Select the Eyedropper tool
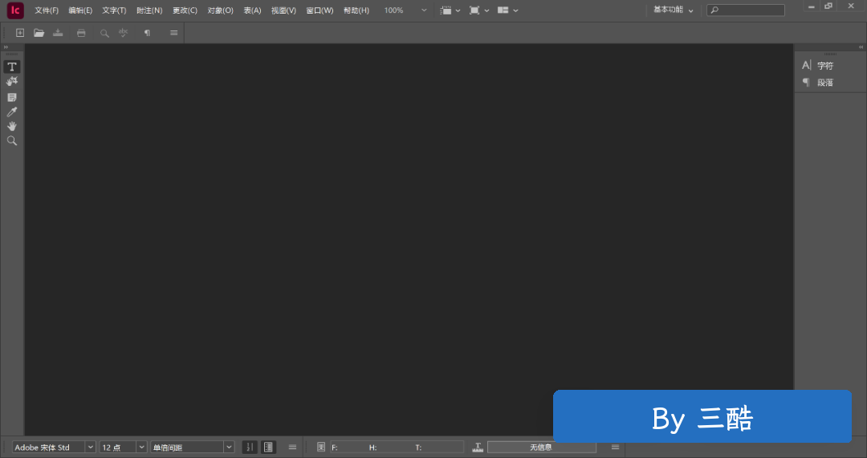 coord(11,112)
